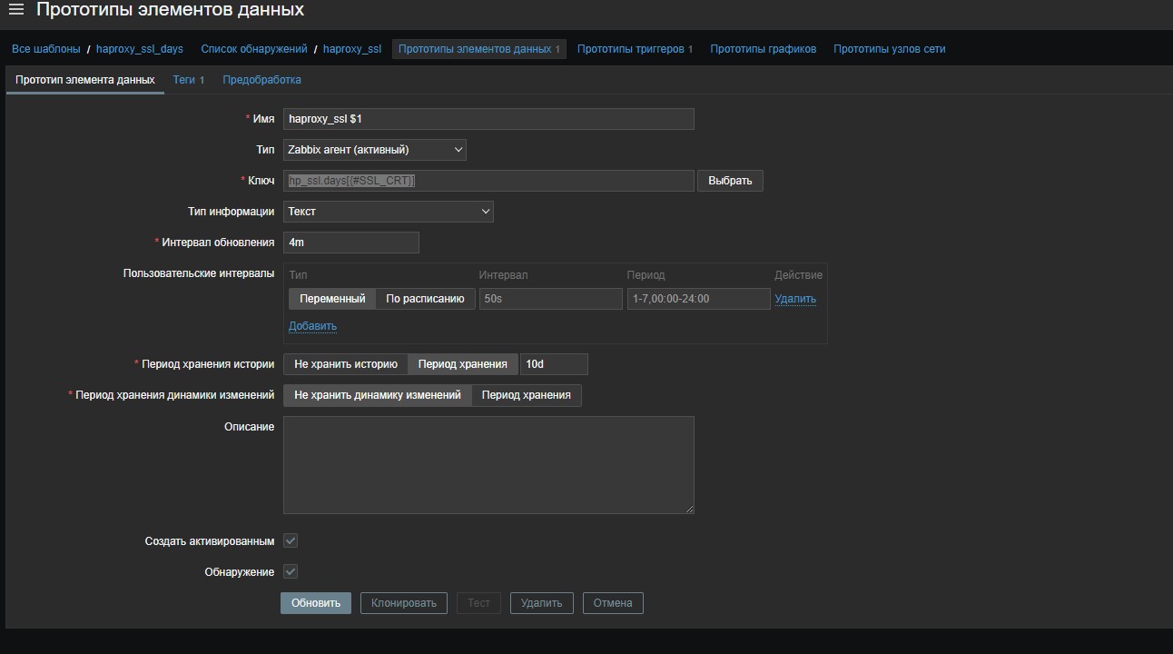Click the 'Удалить' button at form bottom
Viewport: 1173px width, 654px height.
[x=542, y=603]
